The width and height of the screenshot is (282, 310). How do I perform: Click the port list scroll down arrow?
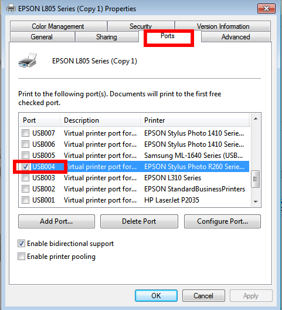256,201
